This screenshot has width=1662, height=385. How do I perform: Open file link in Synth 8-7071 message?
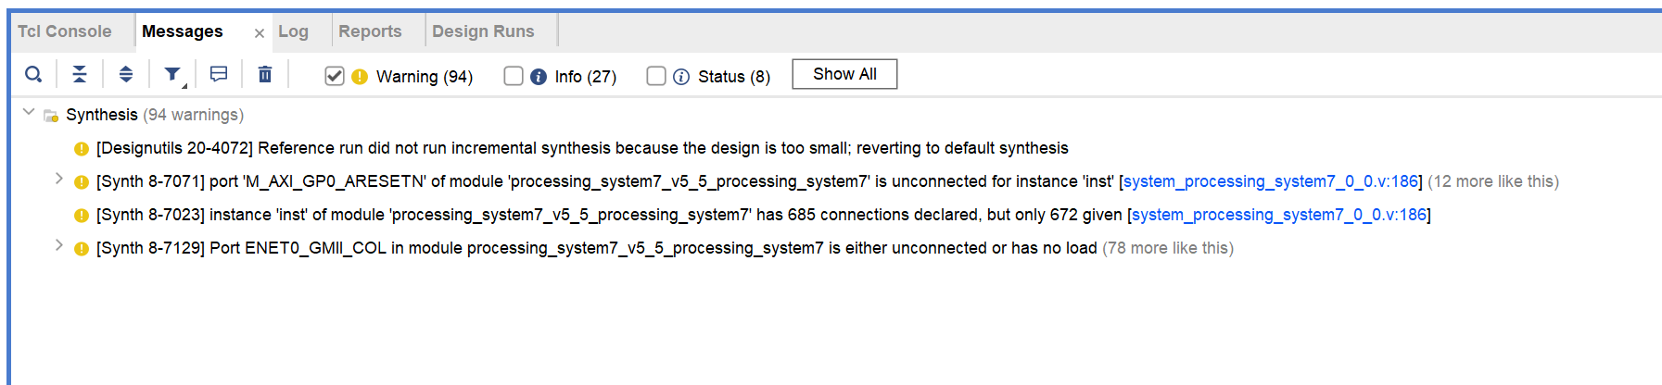tap(1271, 181)
